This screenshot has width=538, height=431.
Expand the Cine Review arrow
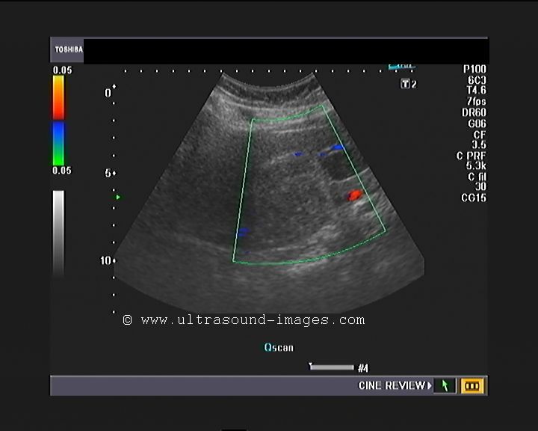pyautogui.click(x=430, y=386)
